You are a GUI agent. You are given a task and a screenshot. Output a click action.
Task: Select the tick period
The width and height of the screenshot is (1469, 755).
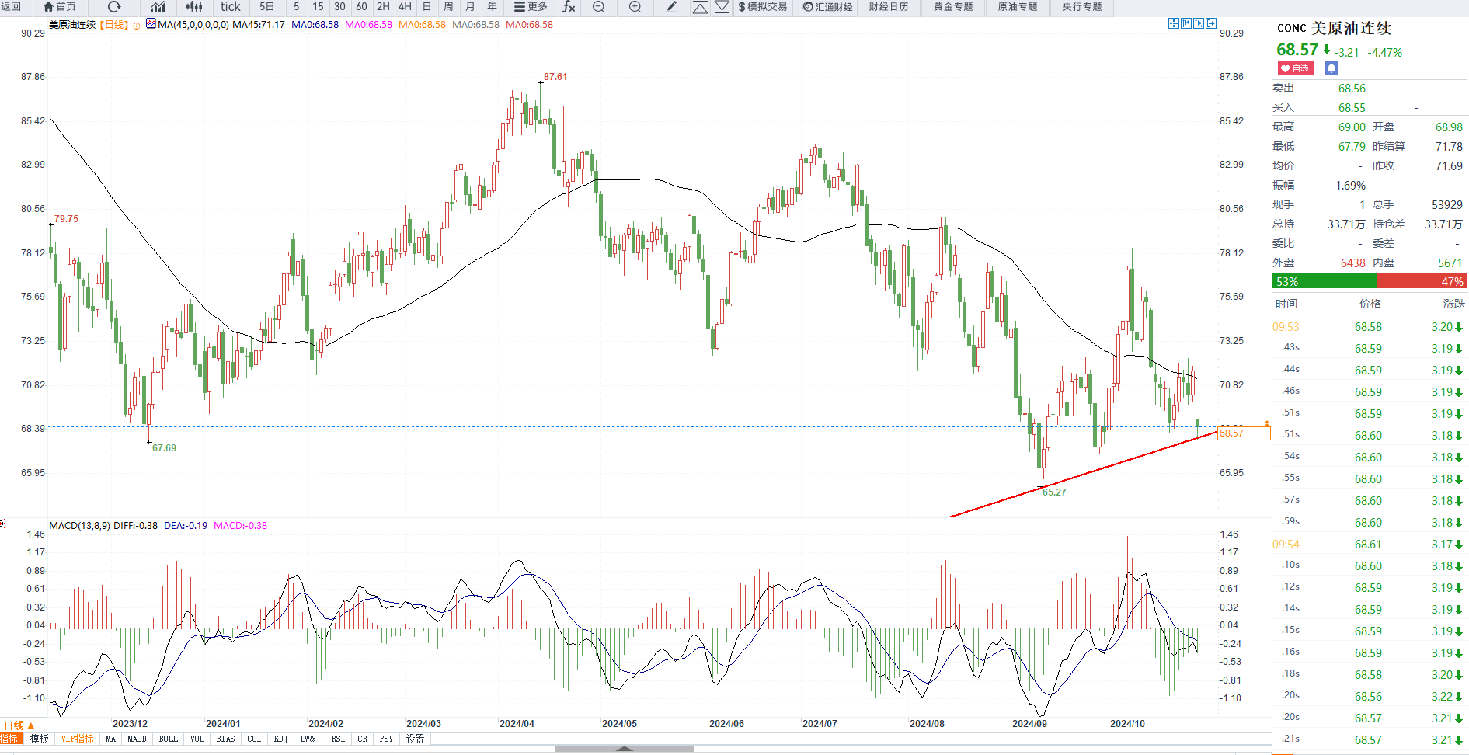coord(230,7)
